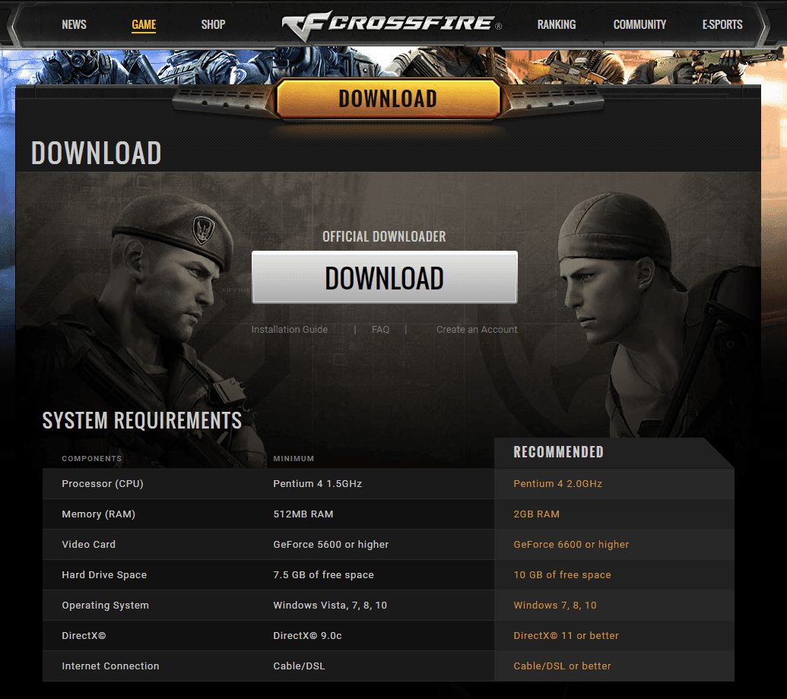Open the E-SPORTS section
Viewport: 787px width, 699px height.
click(x=722, y=24)
